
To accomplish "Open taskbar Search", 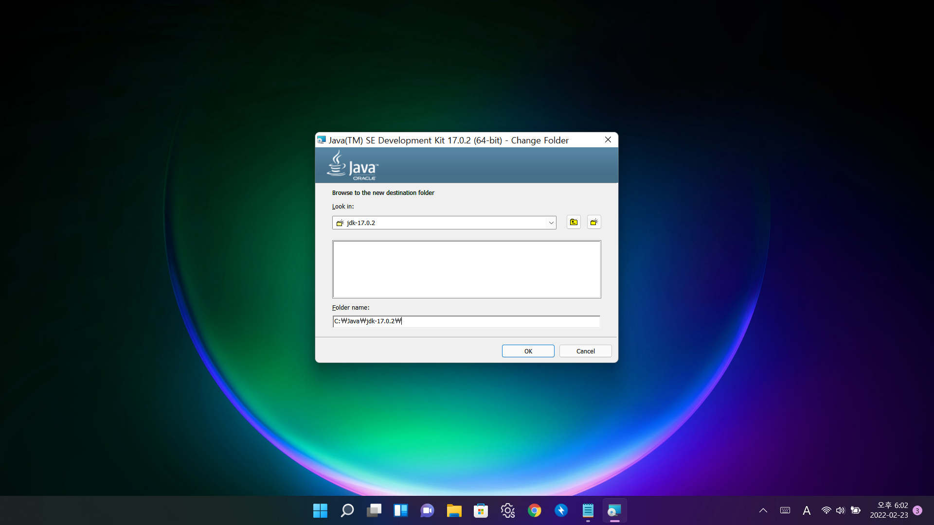I will 347,510.
